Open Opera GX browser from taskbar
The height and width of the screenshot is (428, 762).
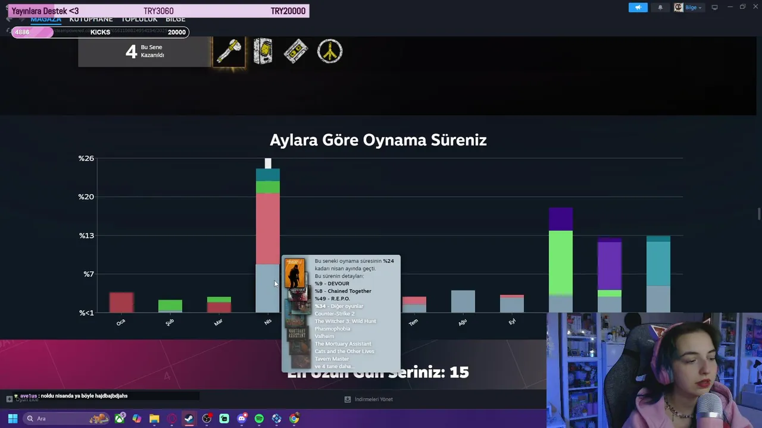click(x=171, y=418)
